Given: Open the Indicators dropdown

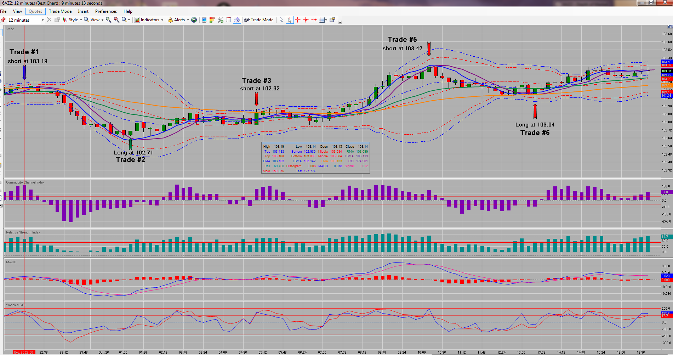Looking at the screenshot, I should coord(149,20).
